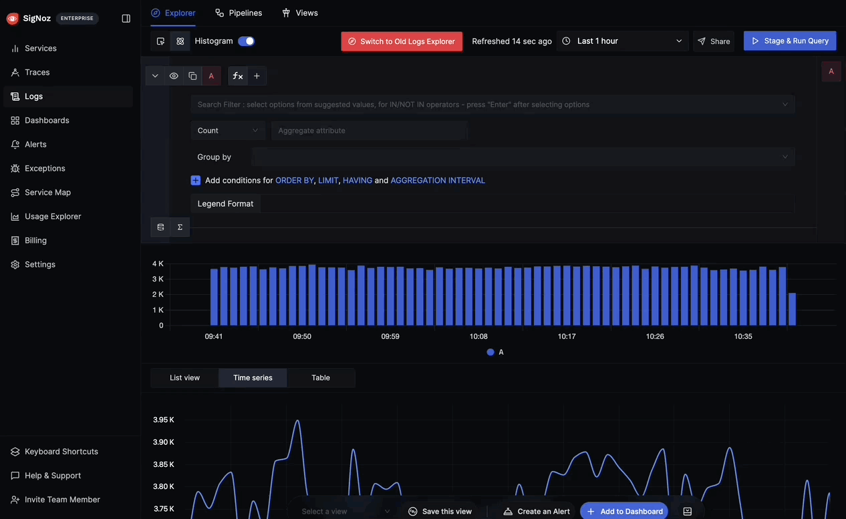Image resolution: width=846 pixels, height=519 pixels.
Task: Click the Search Filter input
Action: [x=492, y=104]
